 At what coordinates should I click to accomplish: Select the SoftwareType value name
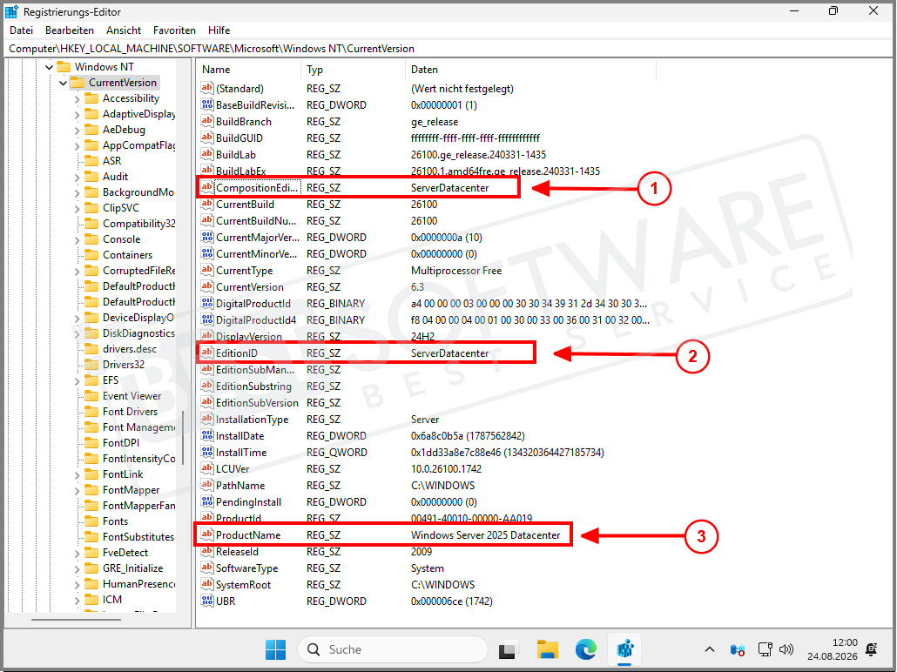246,568
